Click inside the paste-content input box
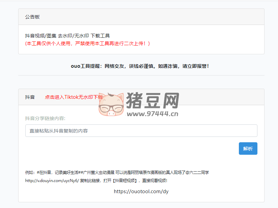Screen dimensions: 278x208 point(141,130)
